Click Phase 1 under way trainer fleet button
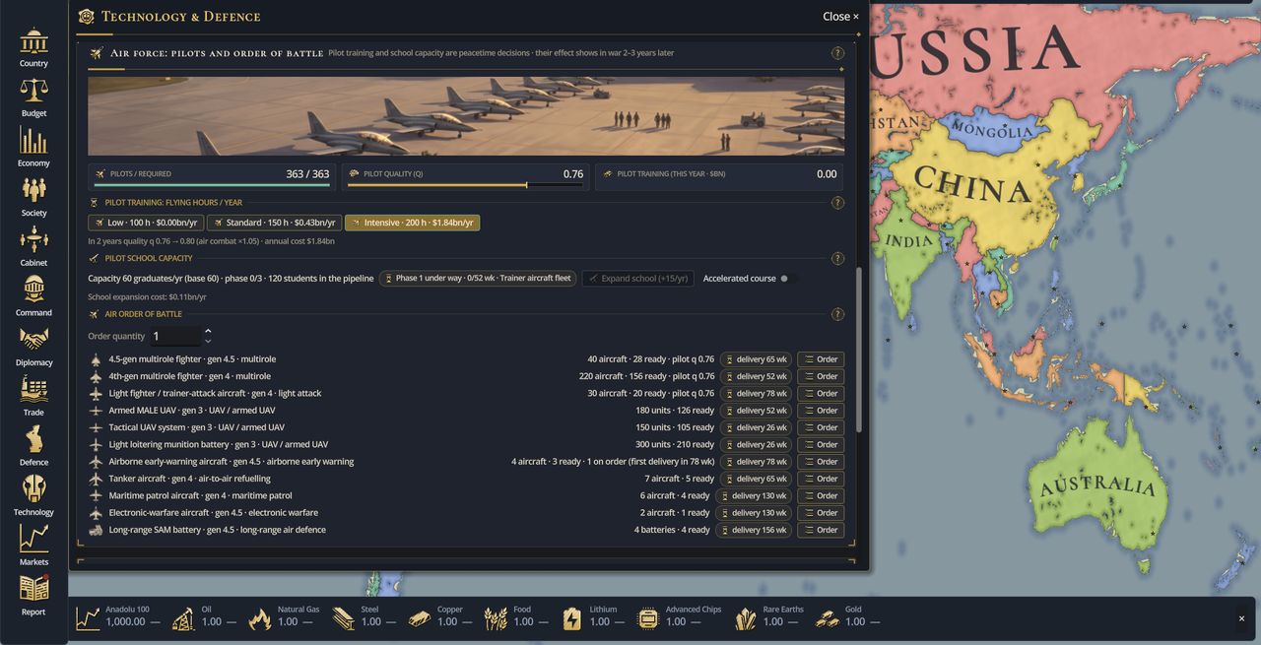1261x645 pixels. [478, 279]
